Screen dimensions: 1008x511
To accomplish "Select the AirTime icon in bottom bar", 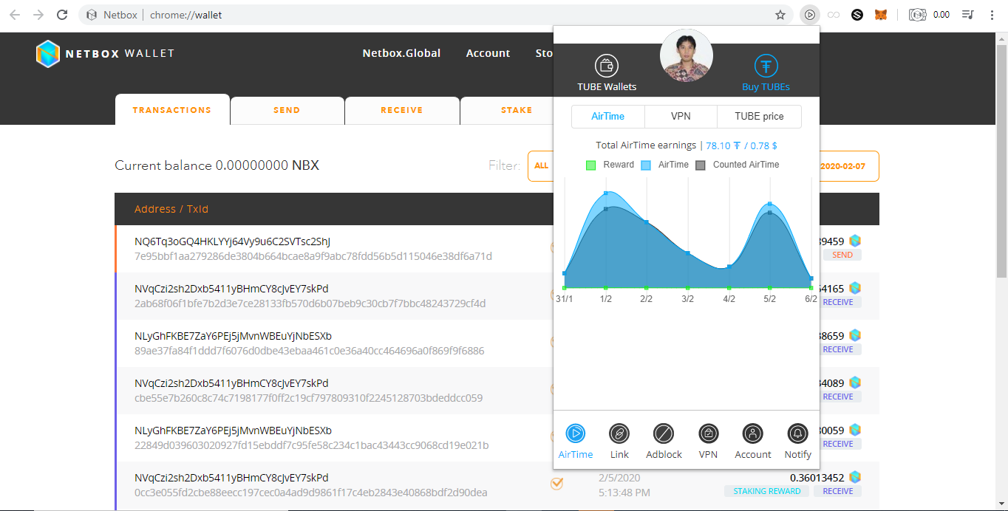I will click(576, 433).
